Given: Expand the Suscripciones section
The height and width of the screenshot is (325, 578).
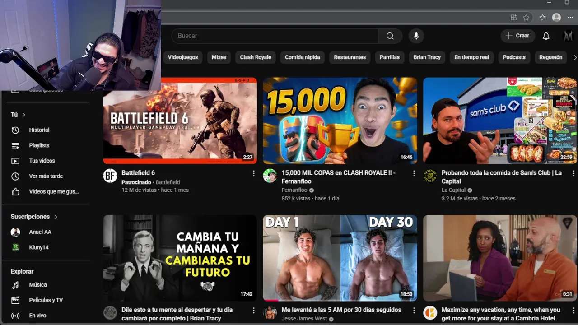Looking at the screenshot, I should tap(34, 217).
